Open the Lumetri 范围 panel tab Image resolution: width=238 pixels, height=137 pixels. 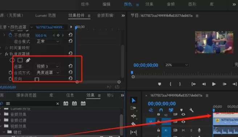(x=46, y=16)
